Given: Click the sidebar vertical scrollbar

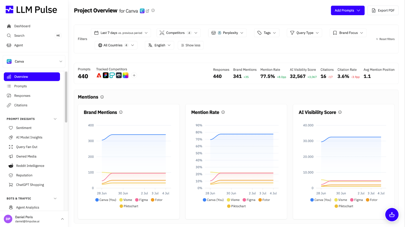Looking at the screenshot, I should point(66,97).
